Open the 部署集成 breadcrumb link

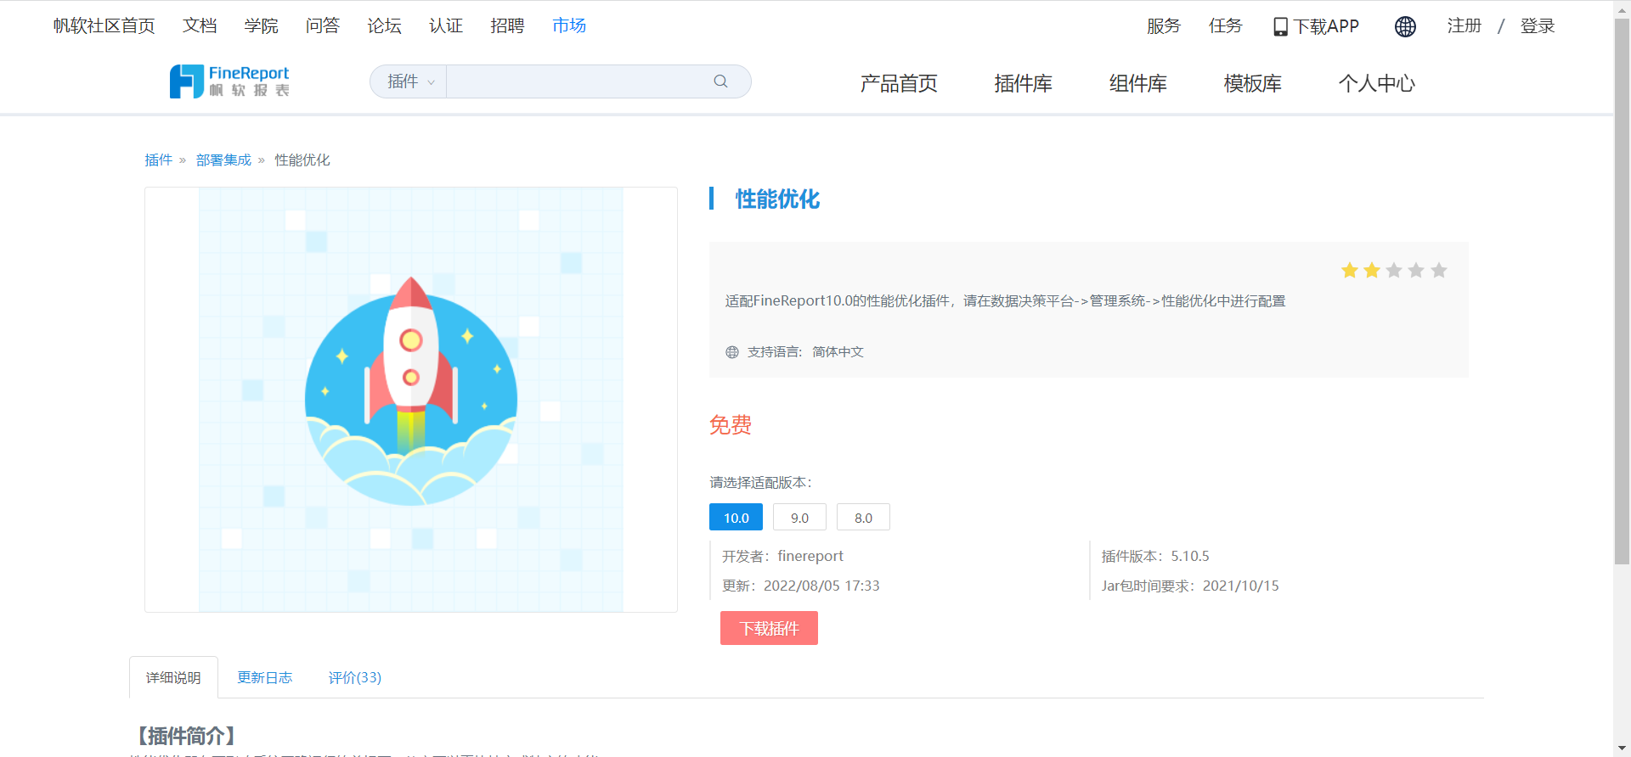coord(223,160)
